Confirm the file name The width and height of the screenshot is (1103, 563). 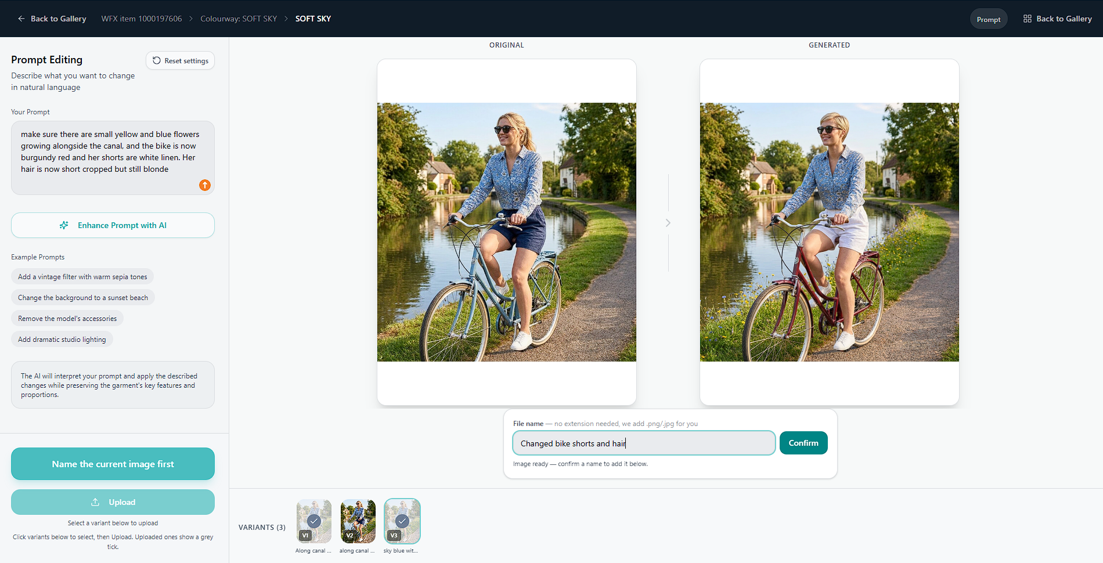coord(803,443)
